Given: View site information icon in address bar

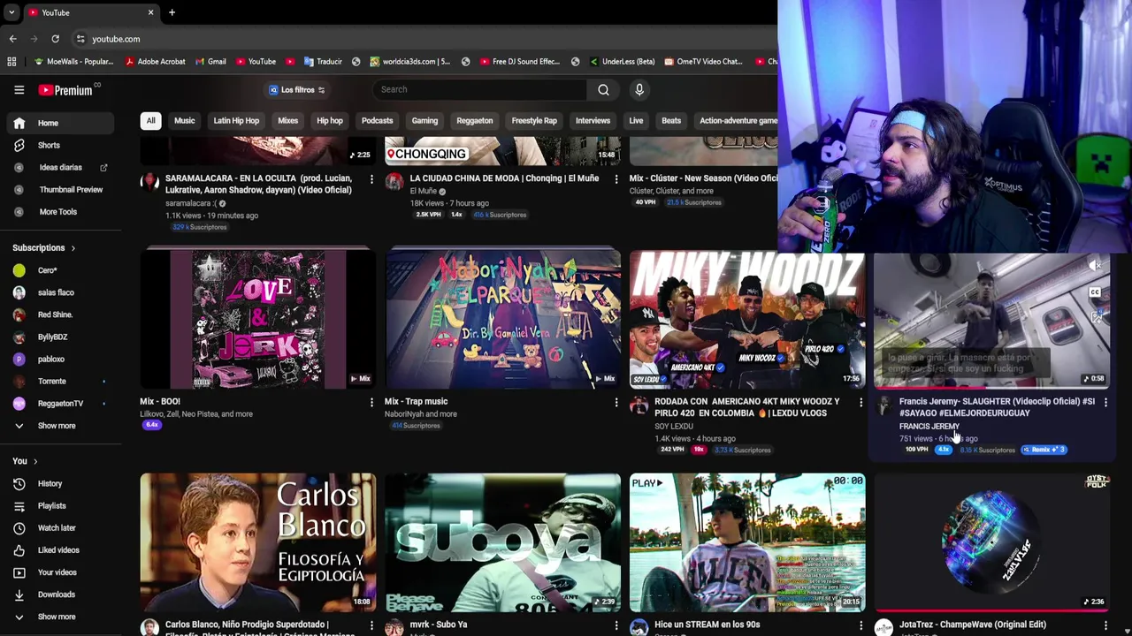Looking at the screenshot, I should click(80, 39).
